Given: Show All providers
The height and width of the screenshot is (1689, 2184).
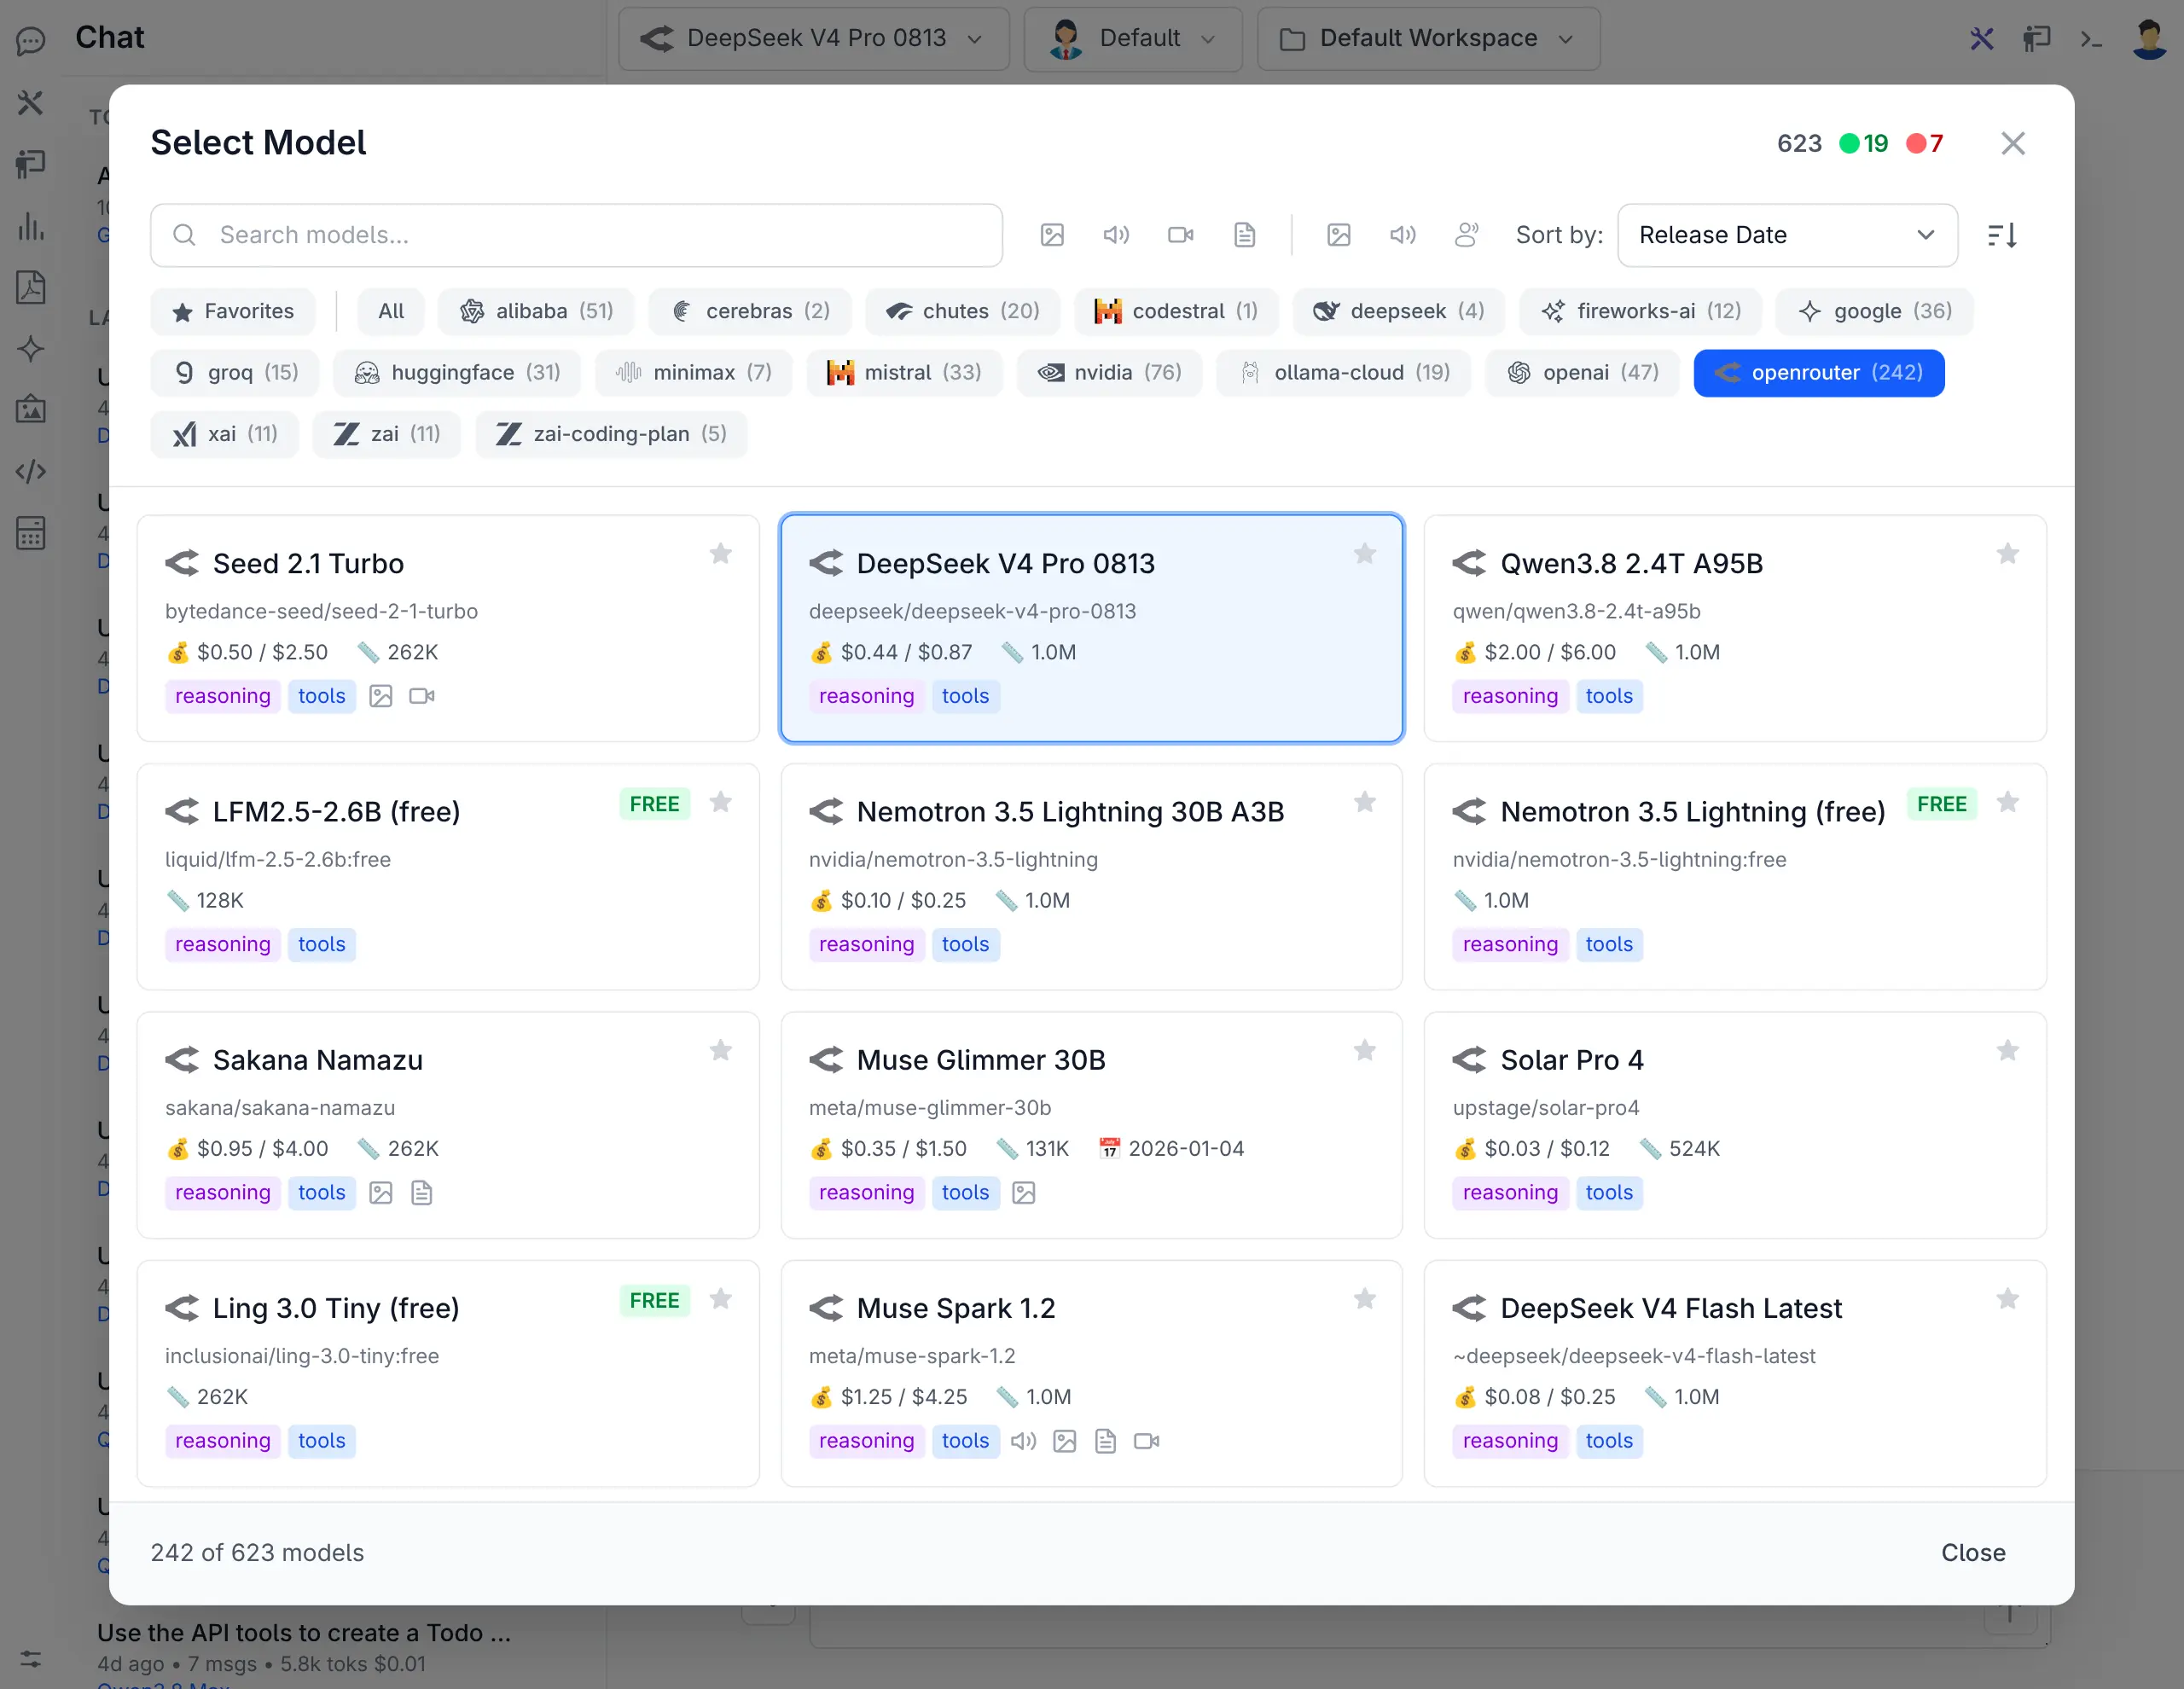Looking at the screenshot, I should tap(391, 311).
